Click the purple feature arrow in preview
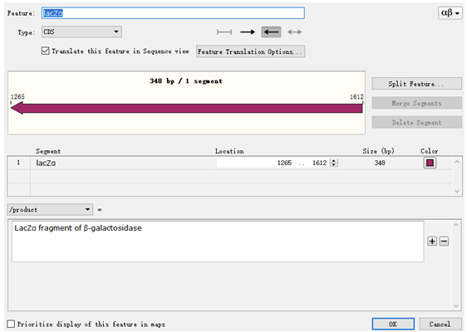This screenshot has height=332, width=467. pos(186,108)
